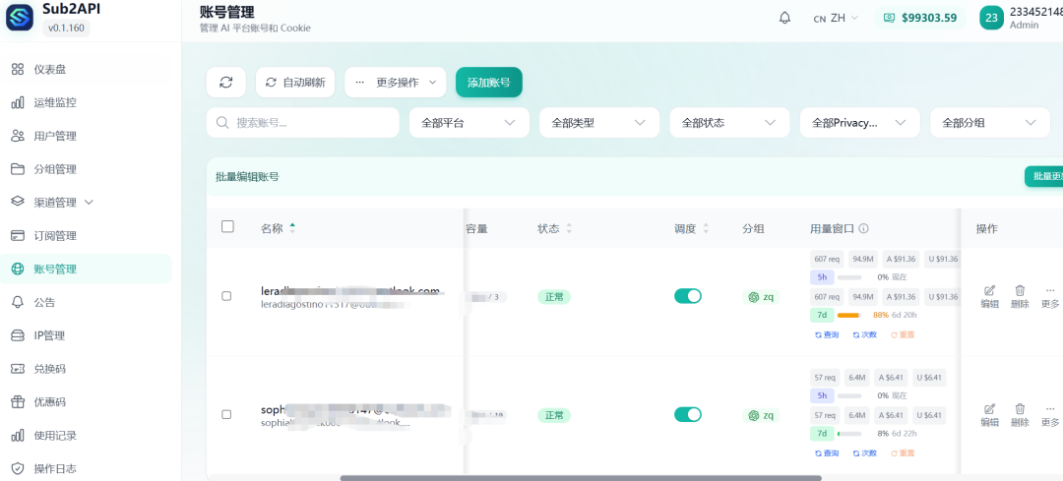Click the IP管理 sidebar icon
Image resolution: width=1063 pixels, height=481 pixels.
coord(18,335)
